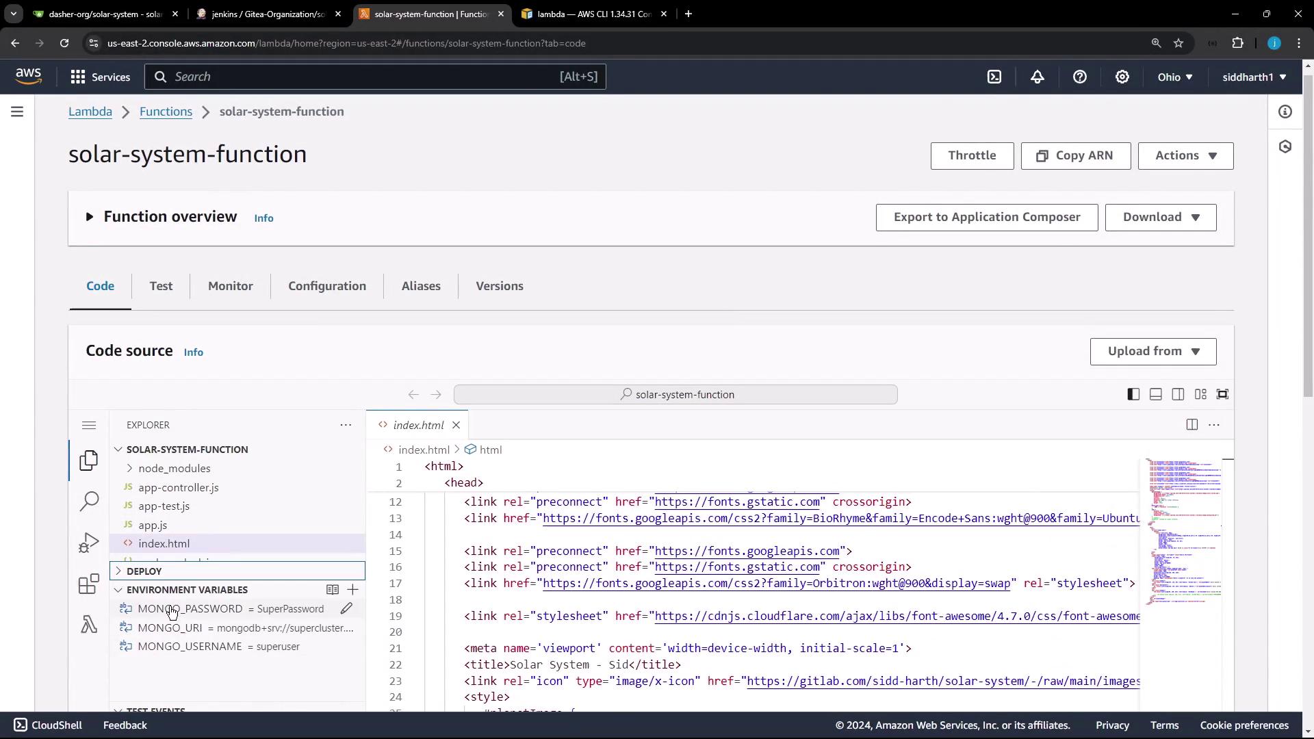Switch to the Configuration tab

pos(327,286)
